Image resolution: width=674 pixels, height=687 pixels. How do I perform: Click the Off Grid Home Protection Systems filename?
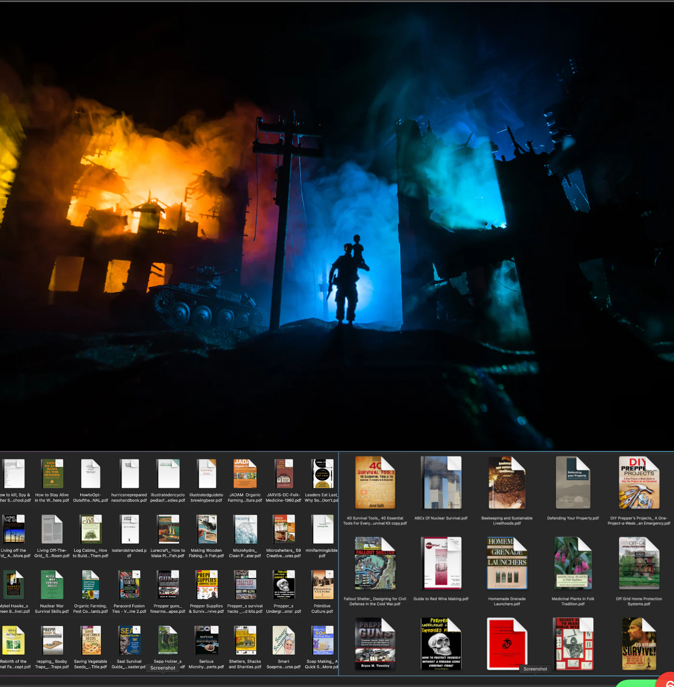pos(639,601)
